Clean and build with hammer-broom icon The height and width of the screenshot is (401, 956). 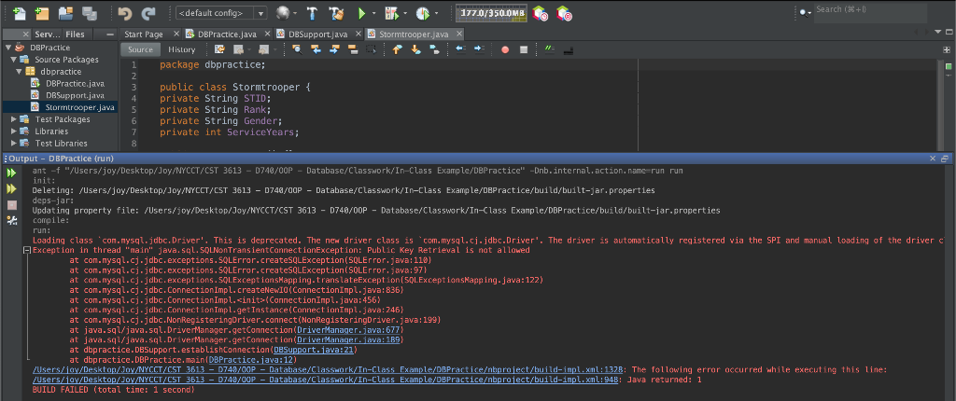[x=336, y=13]
